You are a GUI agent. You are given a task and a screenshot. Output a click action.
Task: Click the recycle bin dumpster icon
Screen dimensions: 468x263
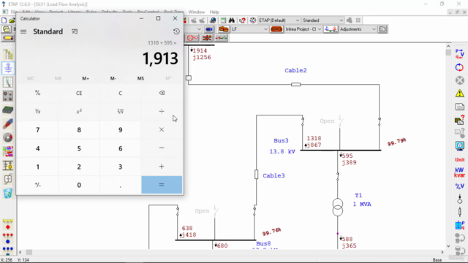pyautogui.click(x=8, y=193)
